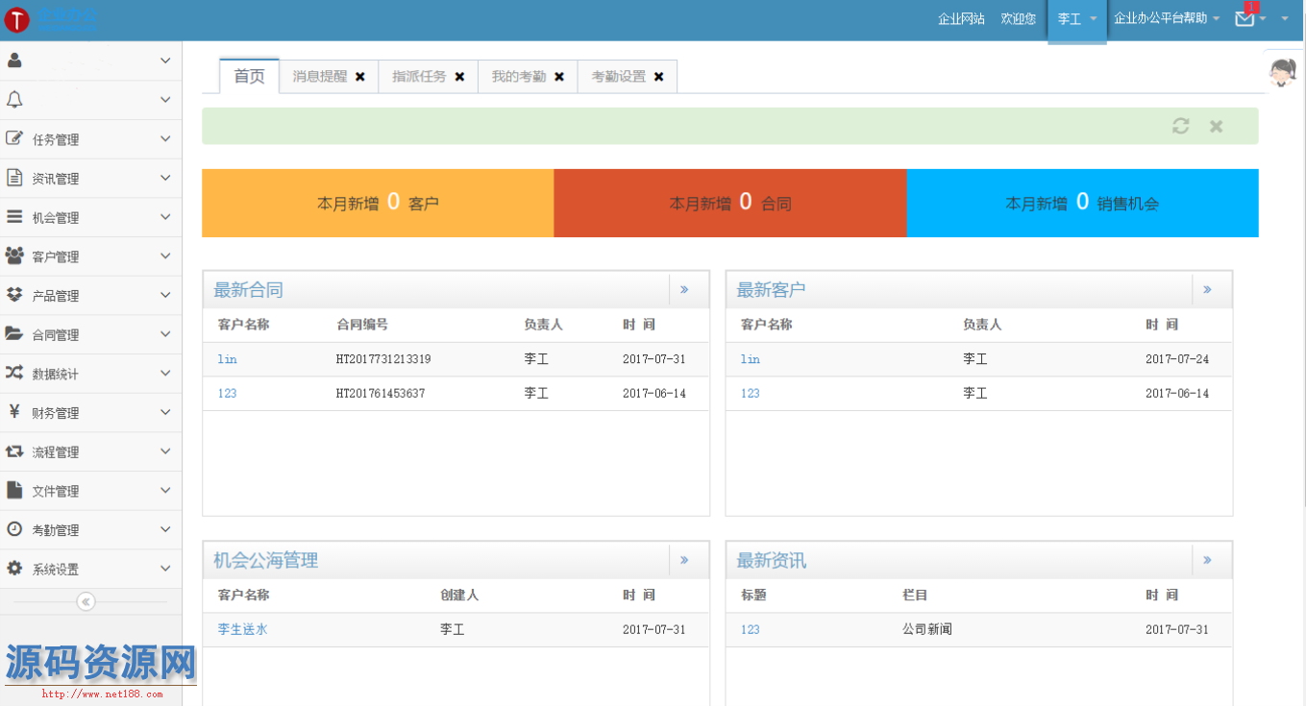Dismiss the green notification bar

tap(1216, 126)
